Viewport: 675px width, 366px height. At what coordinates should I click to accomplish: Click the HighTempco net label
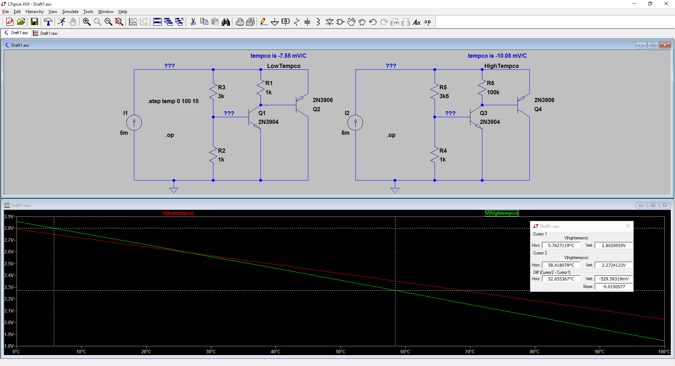pyautogui.click(x=501, y=66)
